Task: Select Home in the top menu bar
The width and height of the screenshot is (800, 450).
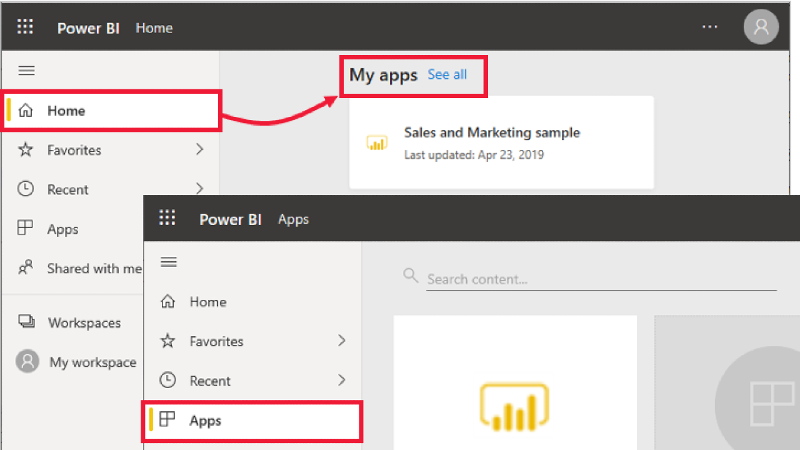Action: [154, 27]
